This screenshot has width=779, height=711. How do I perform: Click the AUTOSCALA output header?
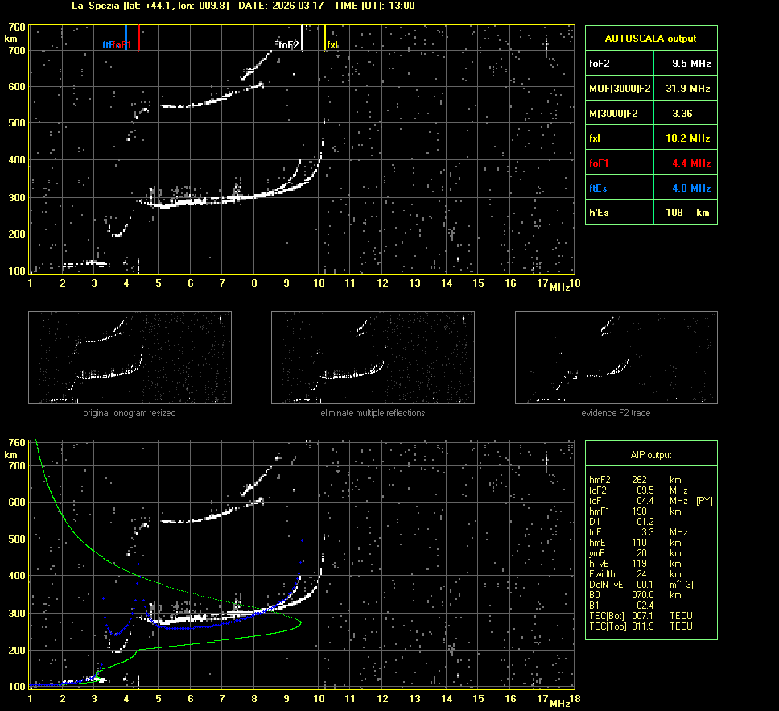click(650, 38)
